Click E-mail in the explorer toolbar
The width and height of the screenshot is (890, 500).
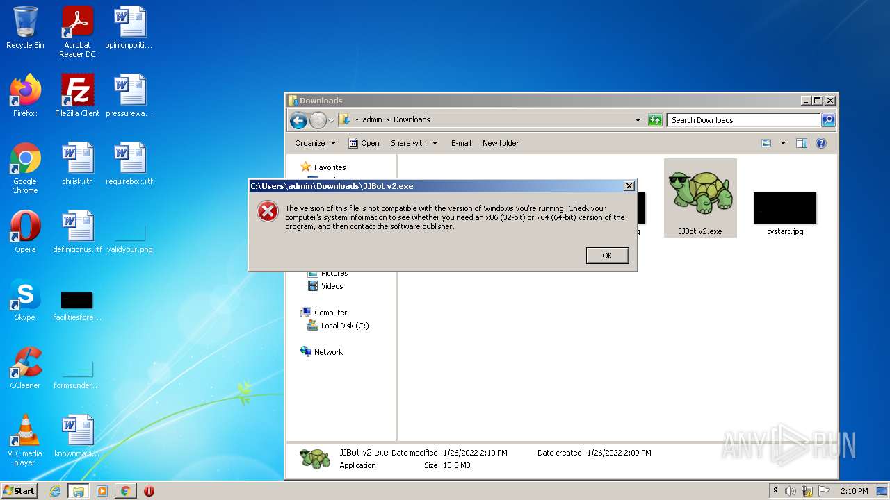[x=461, y=143]
